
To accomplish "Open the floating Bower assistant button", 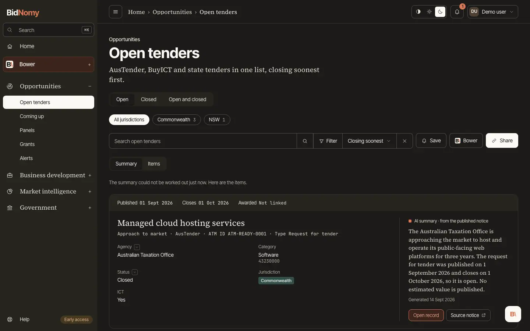I will 513,314.
